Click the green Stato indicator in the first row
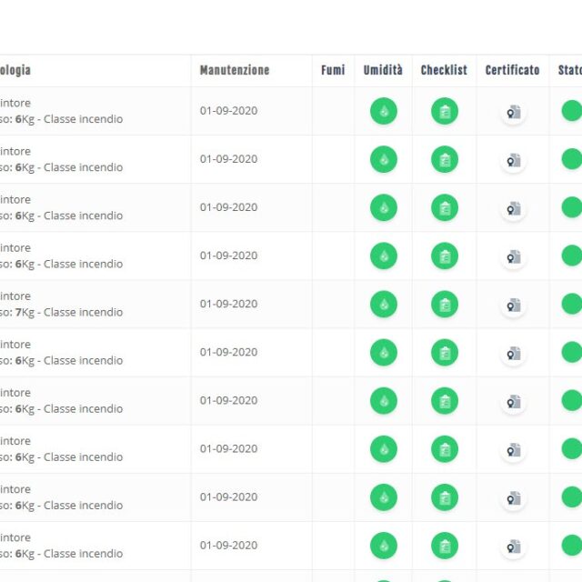 [571, 112]
